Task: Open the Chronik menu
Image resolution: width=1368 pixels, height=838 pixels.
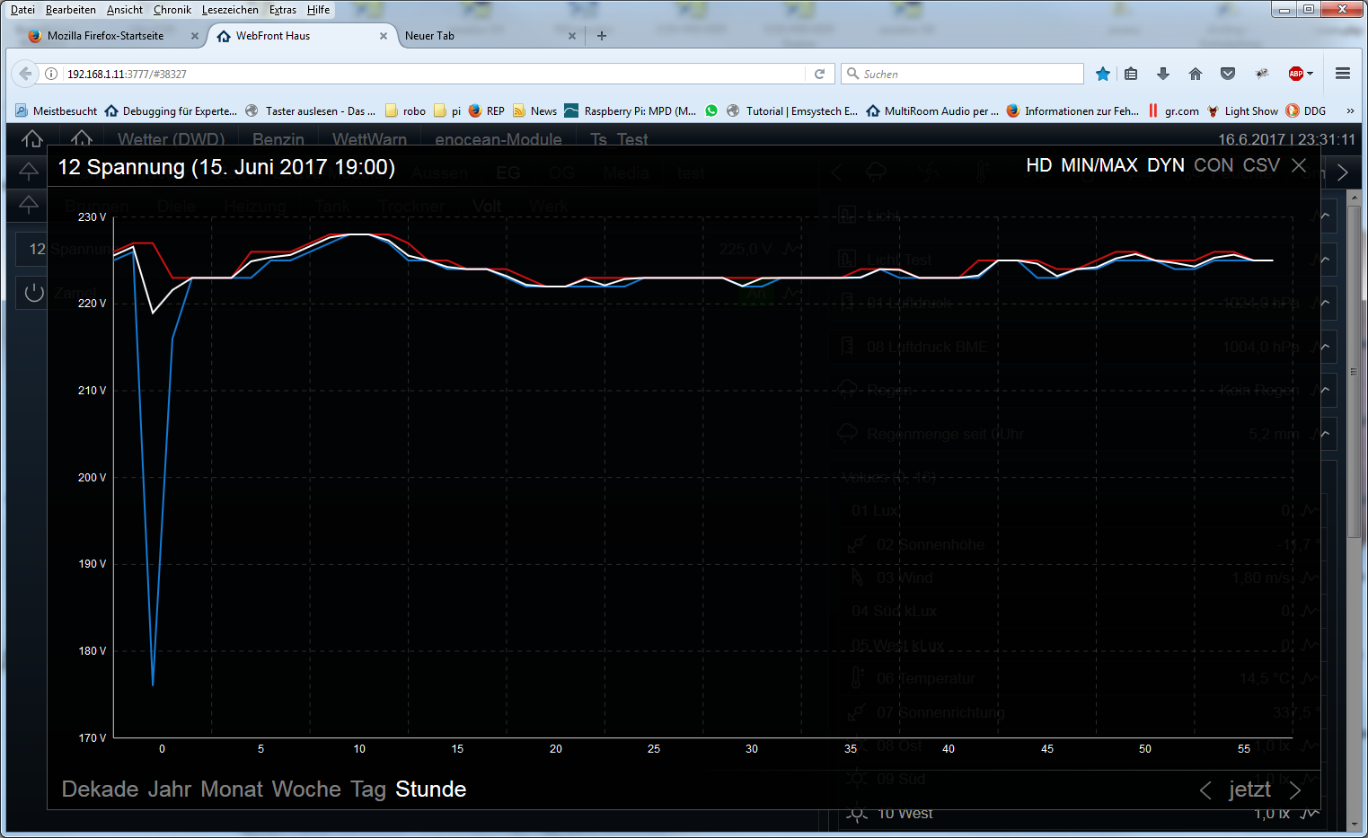Action: point(172,10)
